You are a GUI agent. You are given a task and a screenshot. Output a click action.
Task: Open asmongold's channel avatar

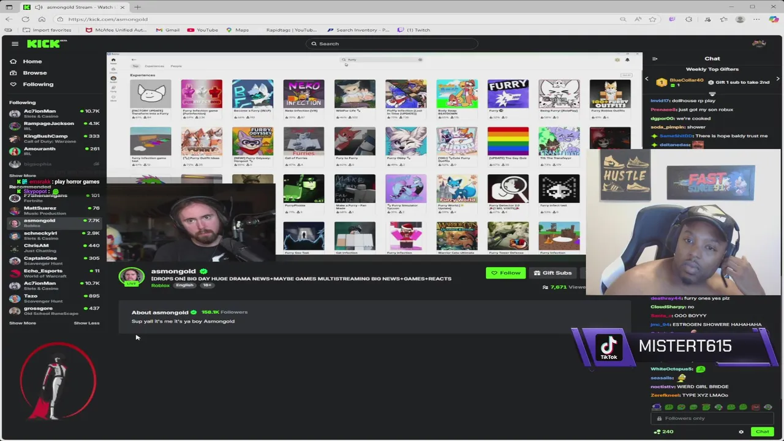coord(132,276)
